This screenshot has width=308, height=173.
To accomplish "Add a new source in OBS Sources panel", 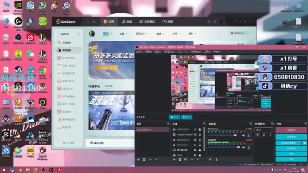I will tap(174, 160).
